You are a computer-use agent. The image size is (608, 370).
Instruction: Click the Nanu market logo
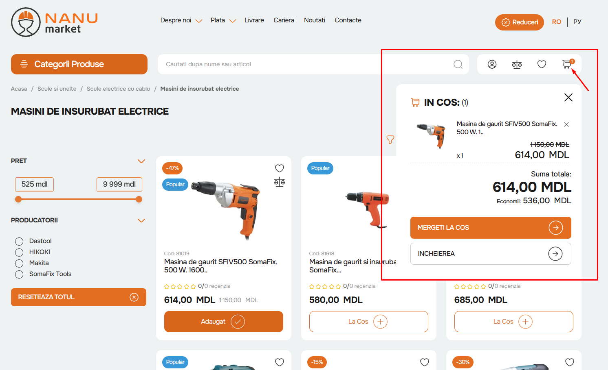pos(54,22)
